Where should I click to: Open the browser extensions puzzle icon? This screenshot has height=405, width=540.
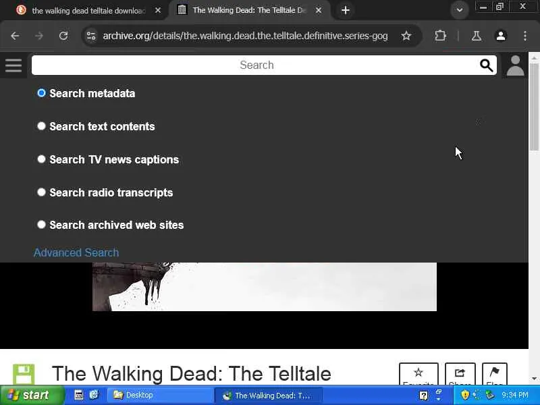click(x=440, y=36)
